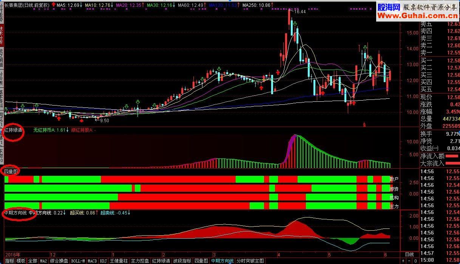Click the 卖四 order book row

[x=440, y=31]
